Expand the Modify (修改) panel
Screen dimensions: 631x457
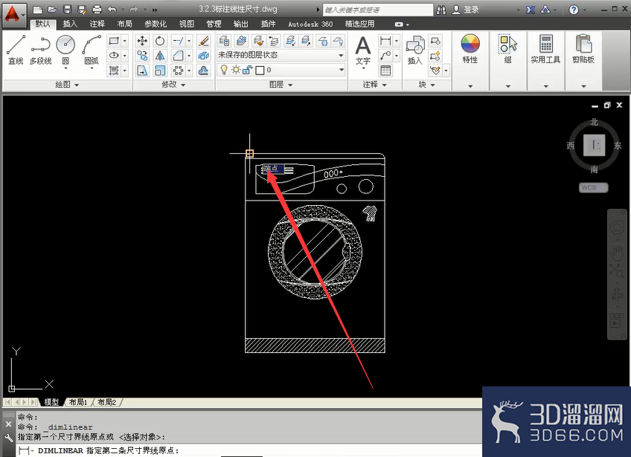[174, 85]
